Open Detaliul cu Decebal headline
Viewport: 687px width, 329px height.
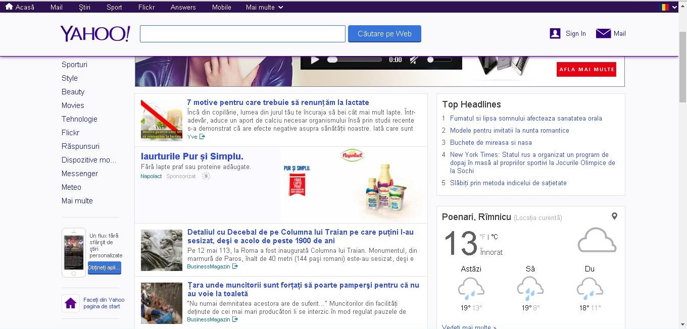(x=301, y=236)
